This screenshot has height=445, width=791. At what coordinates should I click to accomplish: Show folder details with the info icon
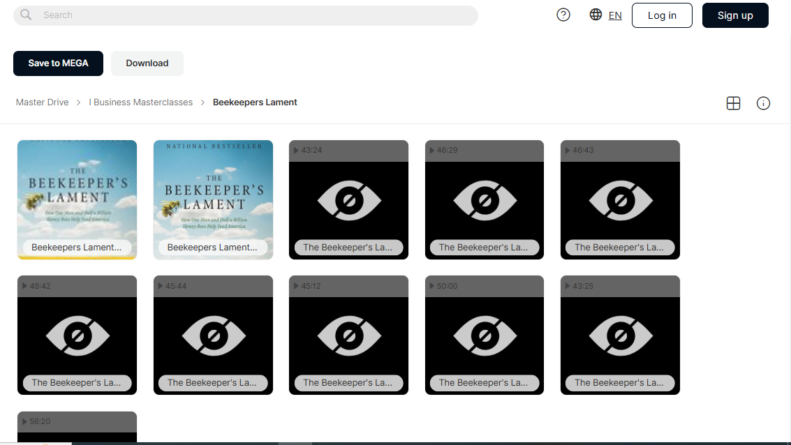(x=763, y=103)
